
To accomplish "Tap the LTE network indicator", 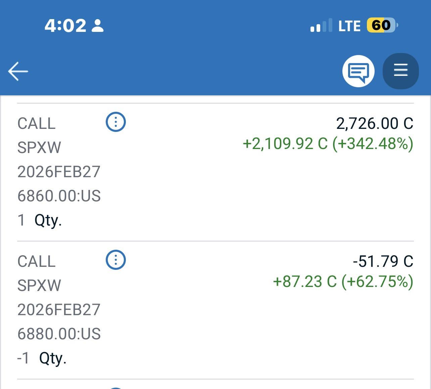I will pos(349,26).
